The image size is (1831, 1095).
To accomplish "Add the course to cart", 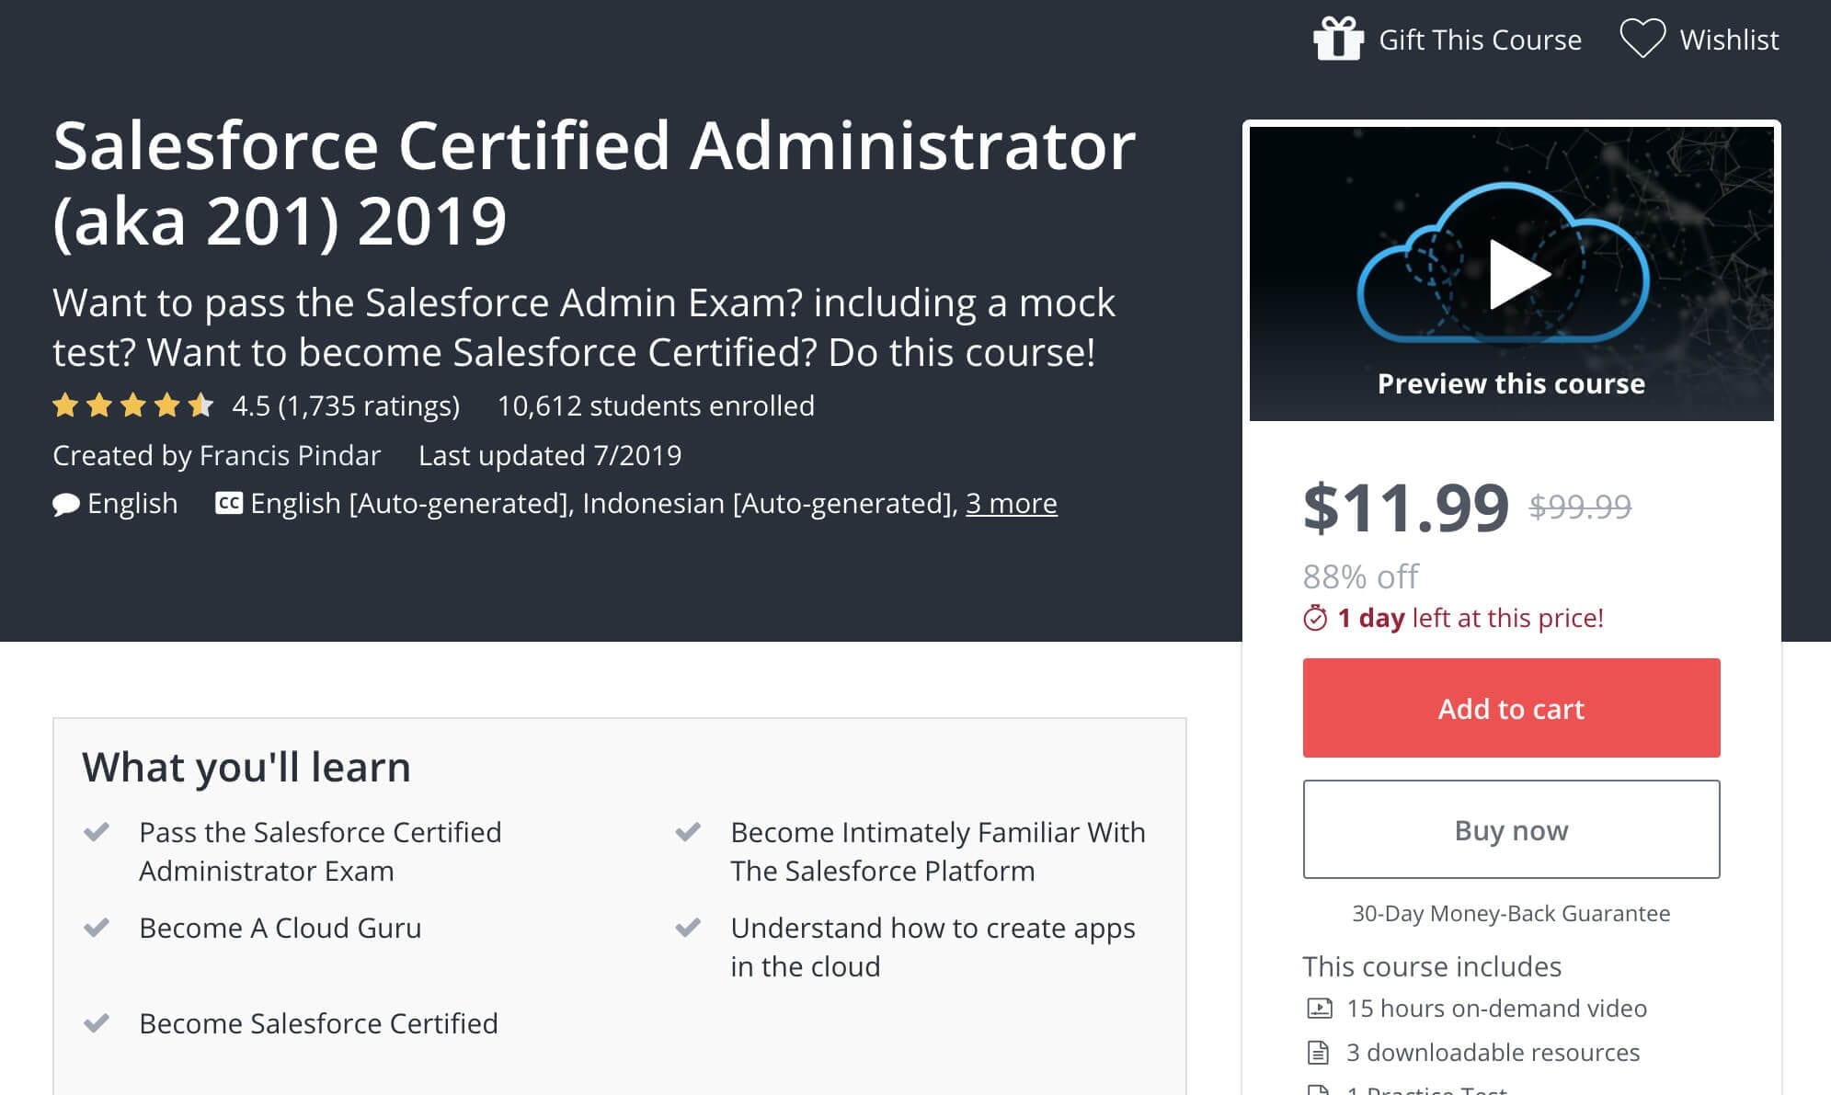I will (1511, 708).
